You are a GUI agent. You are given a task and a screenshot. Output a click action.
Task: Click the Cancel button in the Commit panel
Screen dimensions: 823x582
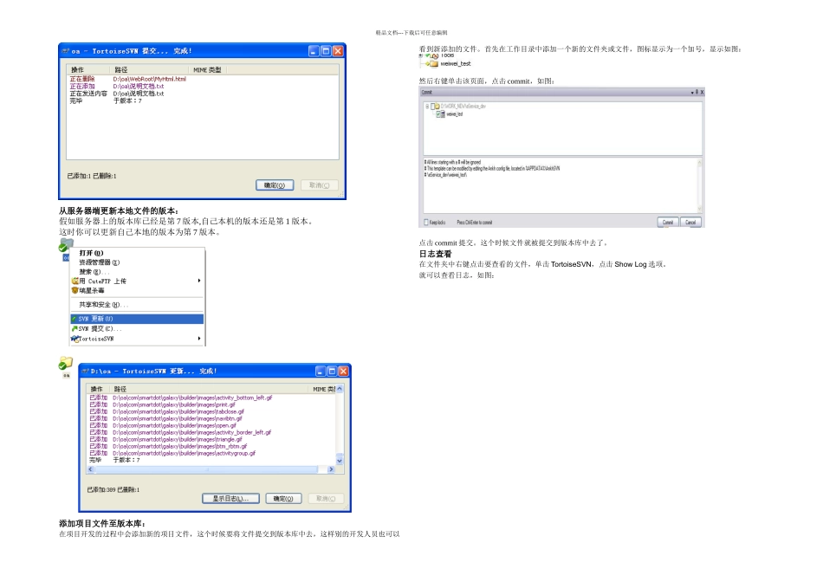click(690, 222)
